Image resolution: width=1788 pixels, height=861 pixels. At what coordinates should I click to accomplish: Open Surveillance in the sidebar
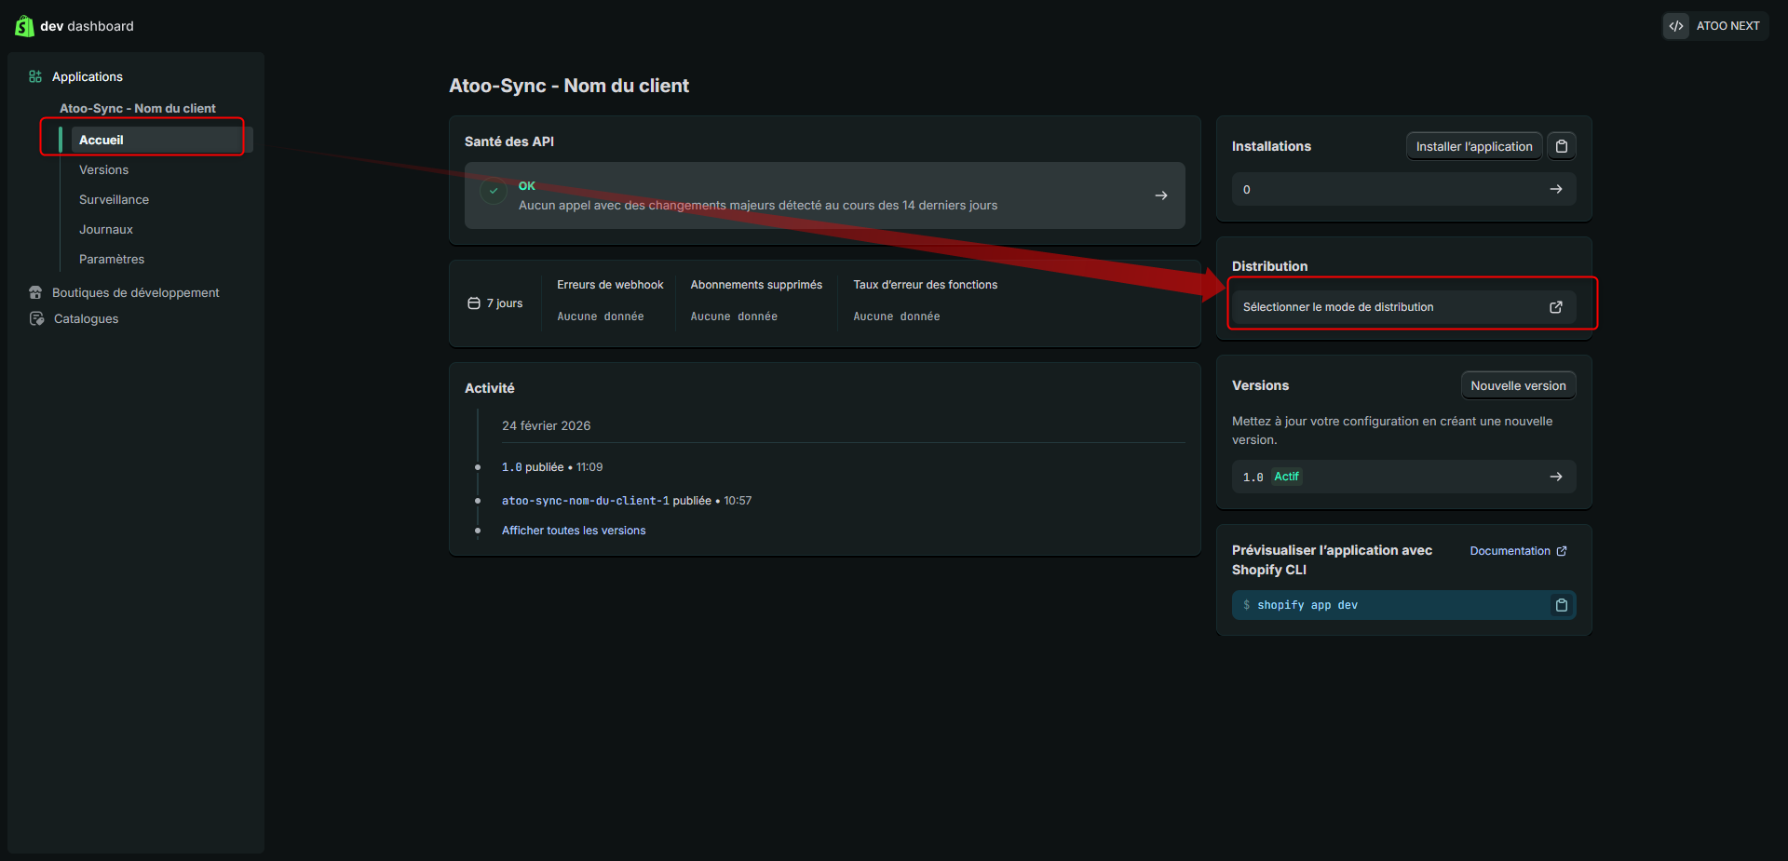click(114, 199)
